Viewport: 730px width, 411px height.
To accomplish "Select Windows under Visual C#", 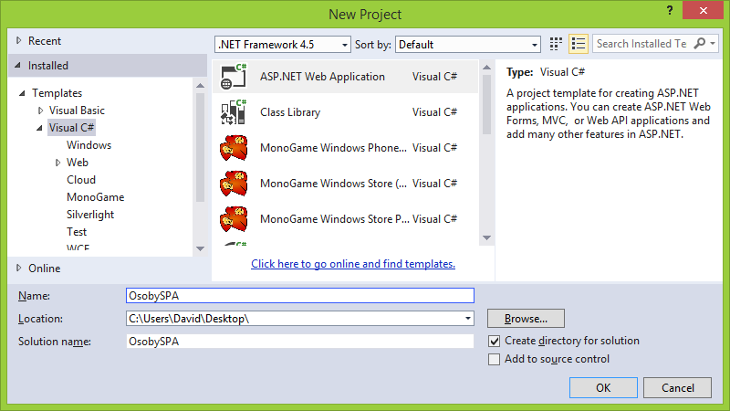I will pyautogui.click(x=89, y=145).
